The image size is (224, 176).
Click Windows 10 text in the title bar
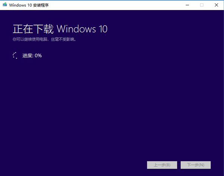coord(20,5)
